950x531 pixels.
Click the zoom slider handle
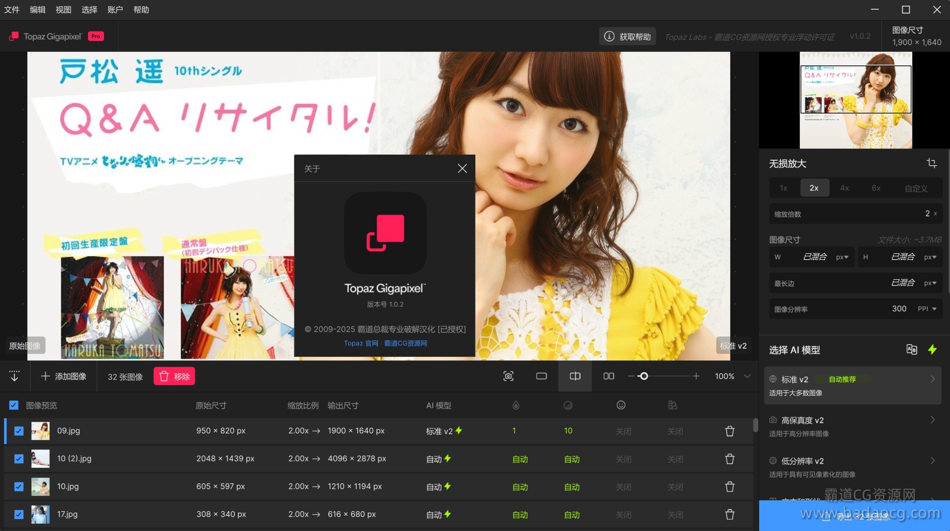pos(644,376)
